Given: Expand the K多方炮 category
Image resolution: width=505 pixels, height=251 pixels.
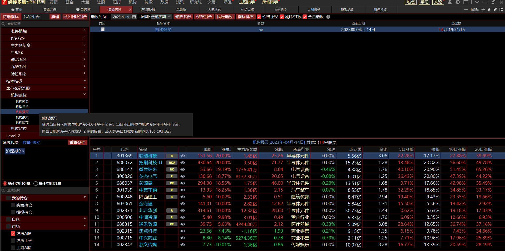Looking at the screenshot, I should (44, 38).
